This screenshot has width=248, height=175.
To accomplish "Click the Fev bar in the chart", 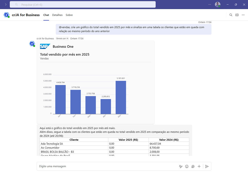I will 75,102.
